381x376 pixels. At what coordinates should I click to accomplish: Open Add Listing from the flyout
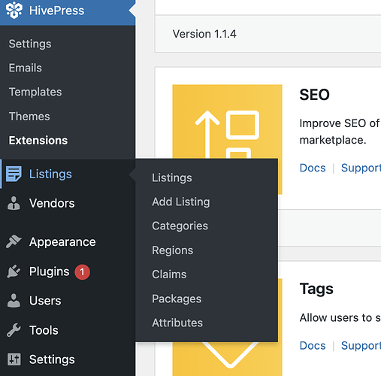[x=181, y=202]
